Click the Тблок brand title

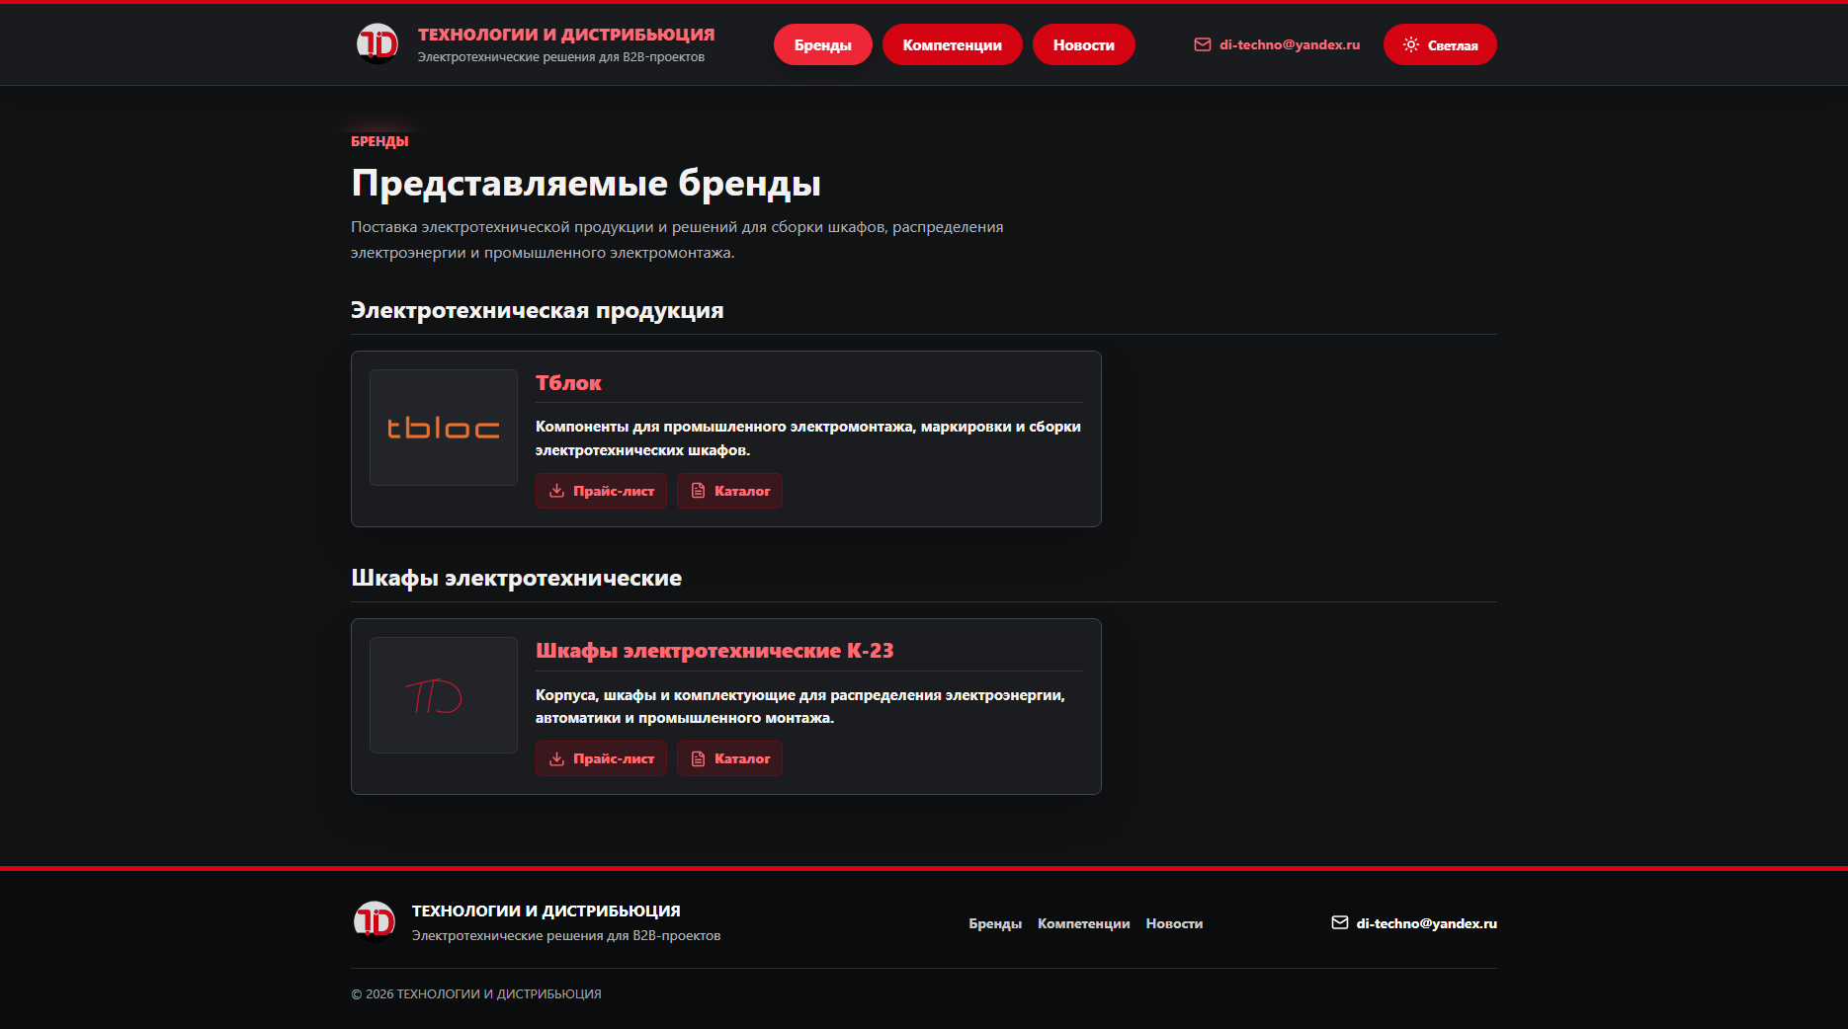point(568,383)
